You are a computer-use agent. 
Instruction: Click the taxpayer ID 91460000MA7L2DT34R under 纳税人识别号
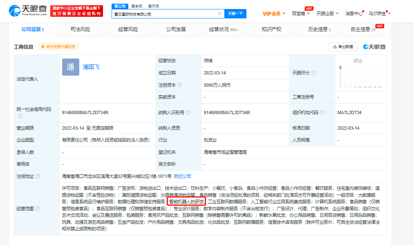(x=227, y=112)
